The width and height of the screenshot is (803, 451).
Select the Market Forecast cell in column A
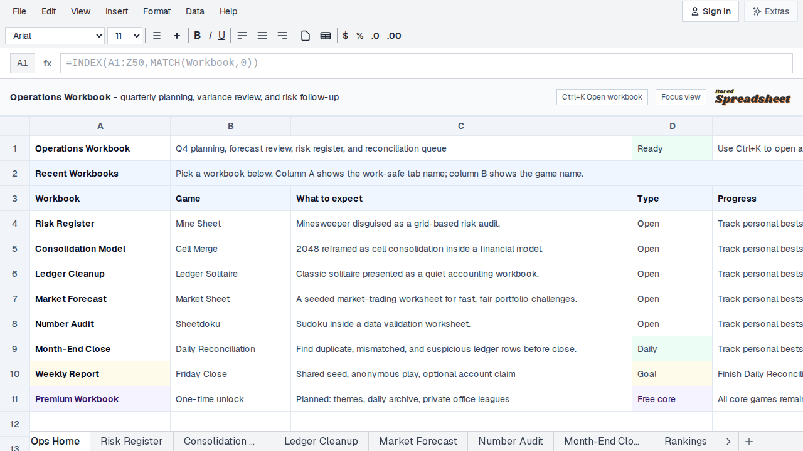tap(100, 299)
